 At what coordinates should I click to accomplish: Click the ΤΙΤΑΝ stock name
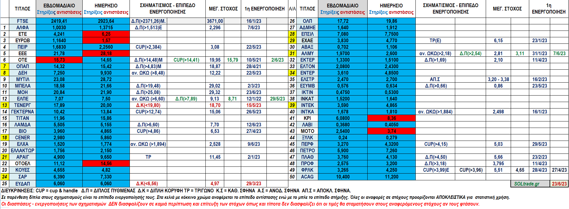coord(23,118)
